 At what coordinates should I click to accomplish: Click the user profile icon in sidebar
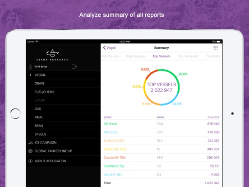click(x=30, y=67)
